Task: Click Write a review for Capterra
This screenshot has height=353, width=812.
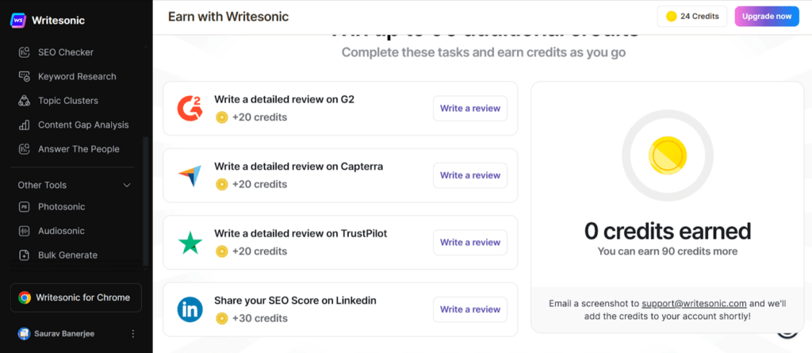Action: coord(470,175)
